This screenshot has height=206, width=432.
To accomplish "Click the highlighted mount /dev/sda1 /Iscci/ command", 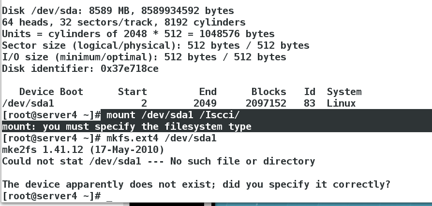I will point(173,115).
